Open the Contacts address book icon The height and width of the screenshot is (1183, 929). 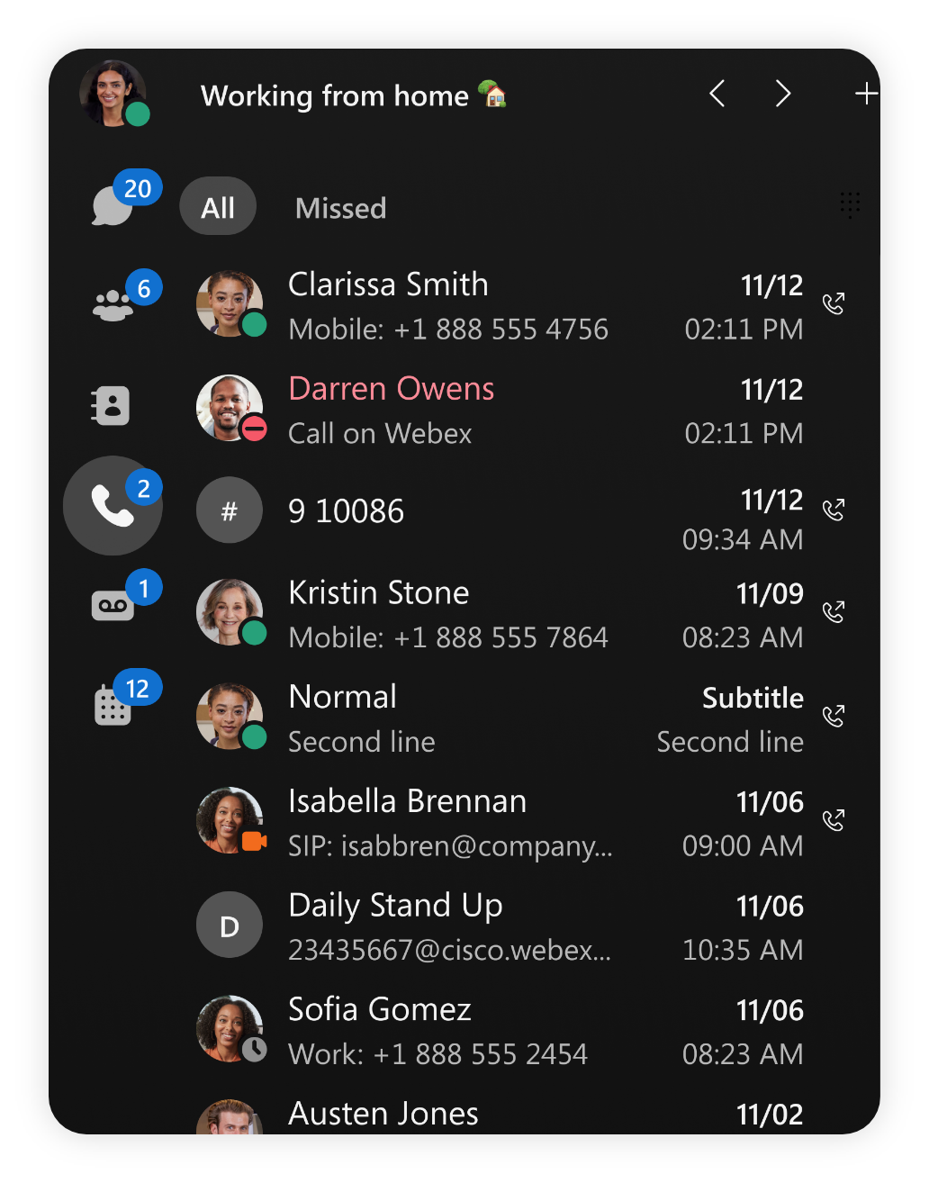(112, 406)
